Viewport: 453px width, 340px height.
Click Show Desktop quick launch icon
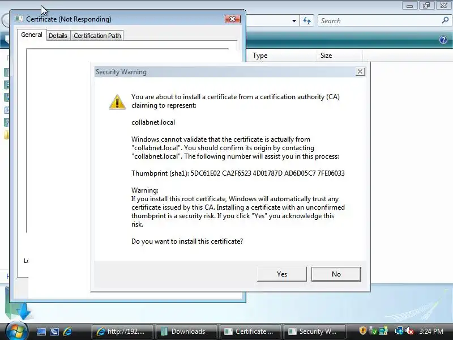41,331
